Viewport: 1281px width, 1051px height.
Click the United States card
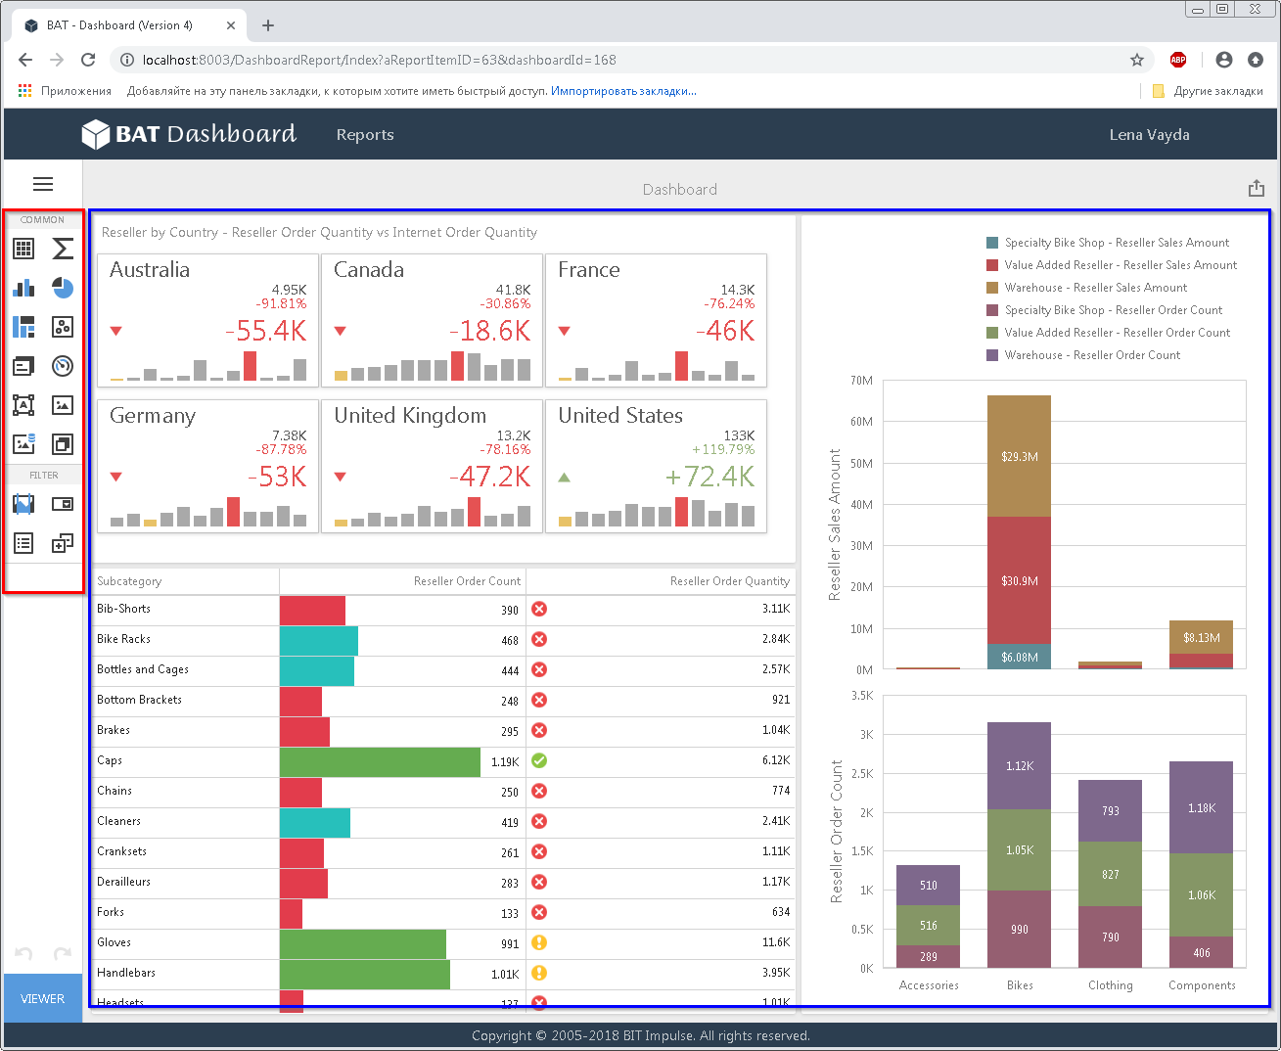(656, 466)
